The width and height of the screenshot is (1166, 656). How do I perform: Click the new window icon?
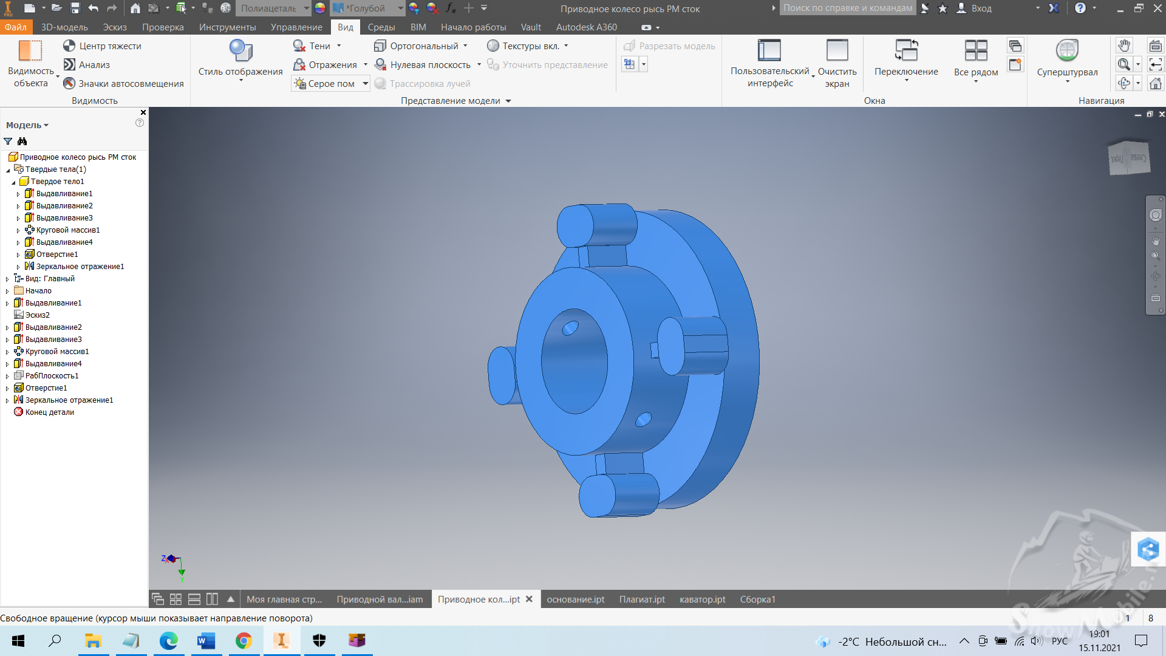pos(1015,65)
